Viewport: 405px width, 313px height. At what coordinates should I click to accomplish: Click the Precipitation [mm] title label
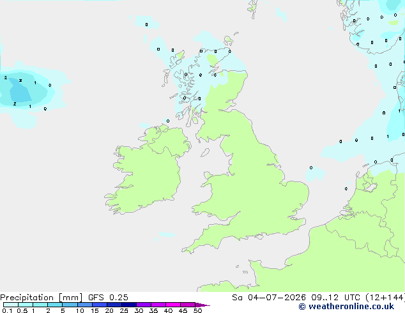coord(42,298)
